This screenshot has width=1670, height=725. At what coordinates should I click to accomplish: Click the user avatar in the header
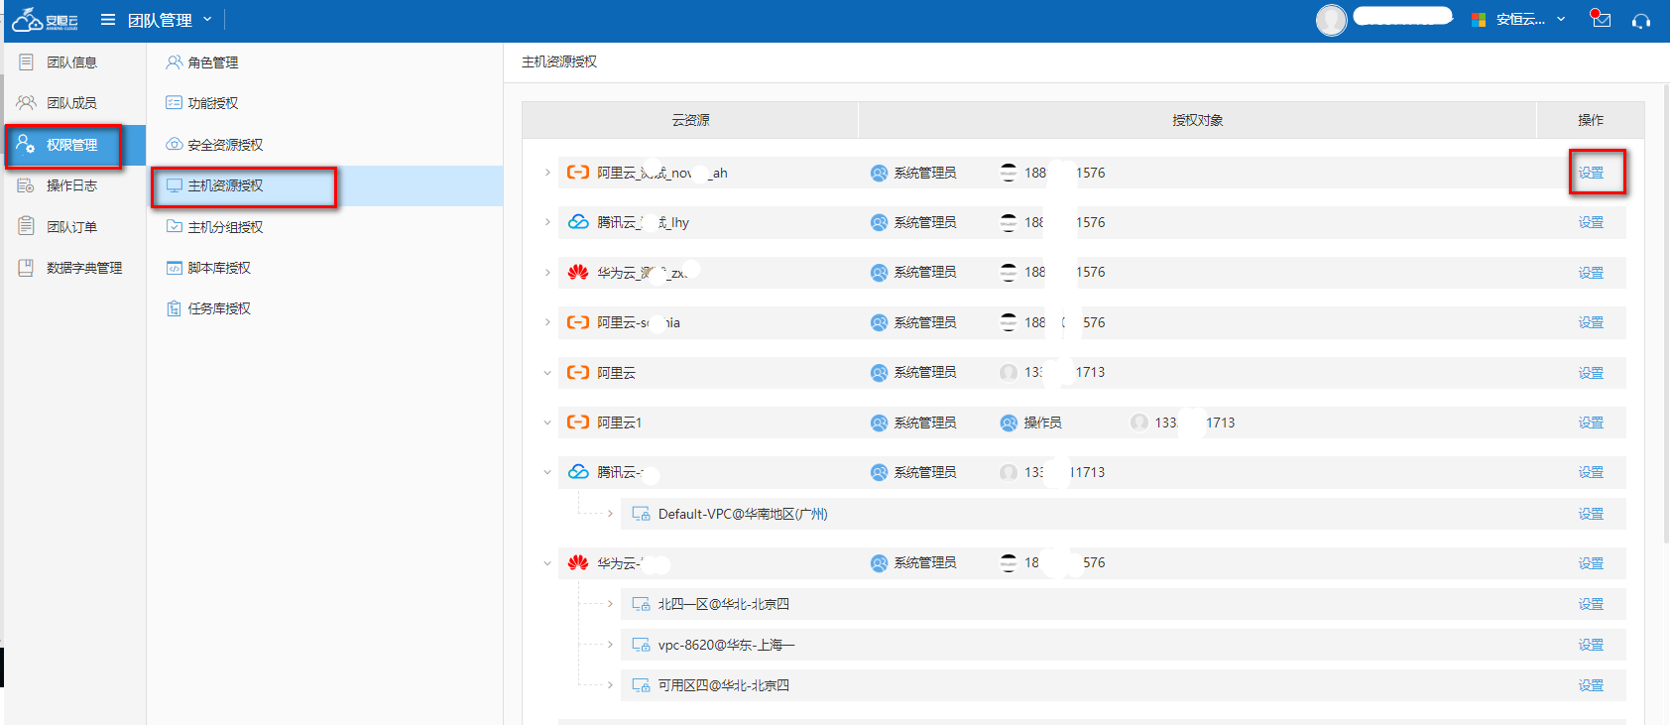click(x=1331, y=20)
